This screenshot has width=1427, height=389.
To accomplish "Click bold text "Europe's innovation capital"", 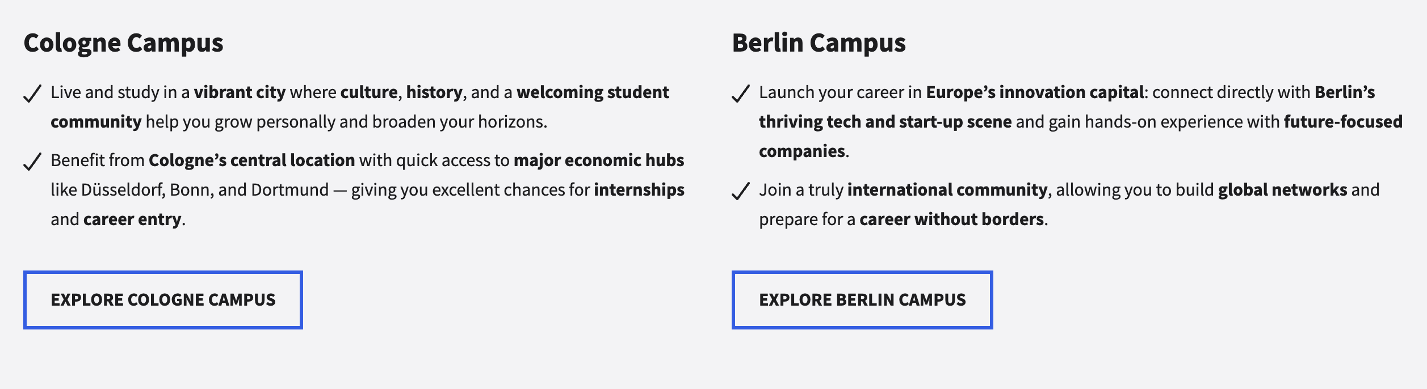I will pos(1035,92).
